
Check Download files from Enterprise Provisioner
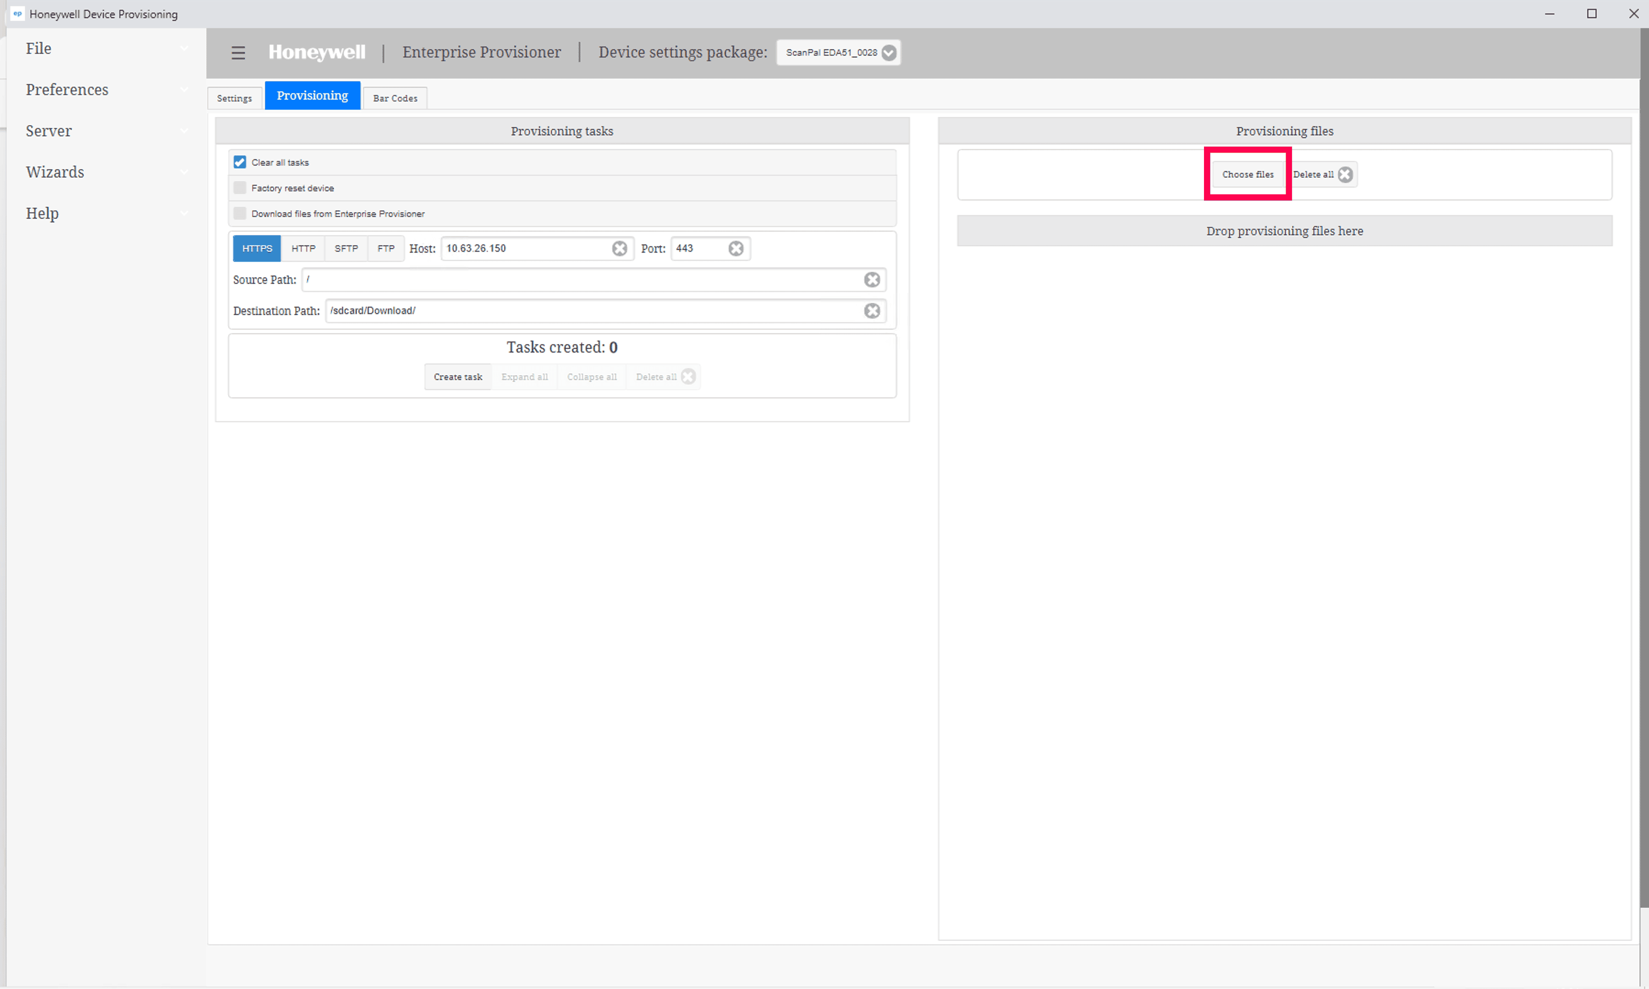pyautogui.click(x=240, y=214)
